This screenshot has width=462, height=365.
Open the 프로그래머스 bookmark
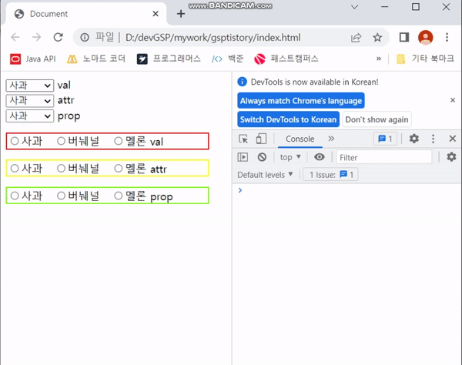(169, 59)
